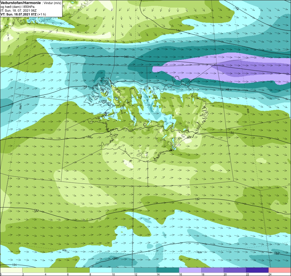Select the light cyan 8–10 legend swatch
The height and width of the screenshot is (276, 291).
coord(101,270)
